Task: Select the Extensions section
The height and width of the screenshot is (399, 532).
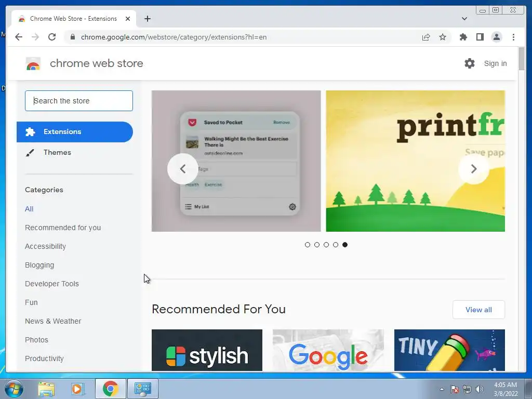Action: tap(75, 131)
